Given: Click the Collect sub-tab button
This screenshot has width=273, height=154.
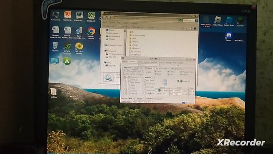Looking at the screenshot, I should (140, 65).
